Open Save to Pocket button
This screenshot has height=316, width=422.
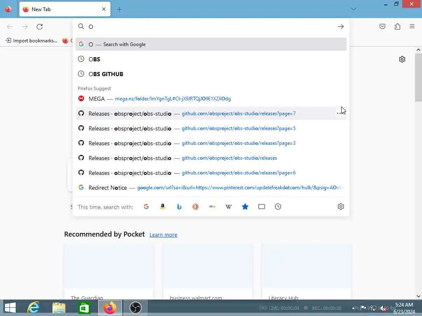[382, 26]
